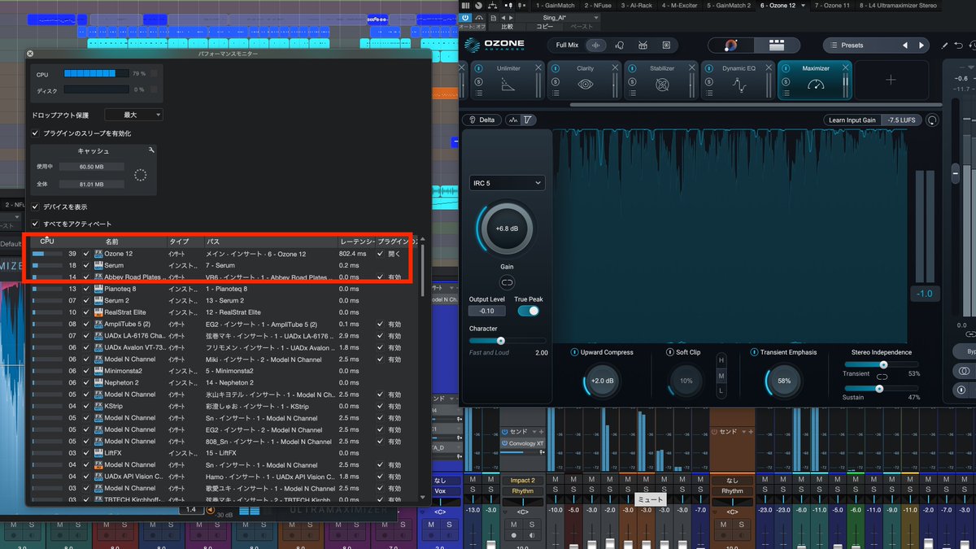Switch to the 2 - NFuse tab
The image size is (976, 549).
point(598,5)
